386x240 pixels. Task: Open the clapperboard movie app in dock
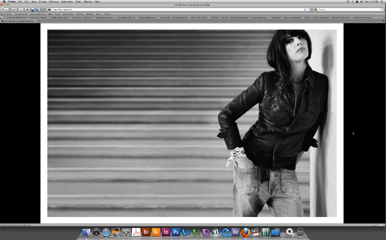click(255, 232)
